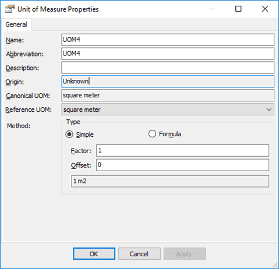Click the 'Canonical UOM:' label
The image size is (279, 269).
click(x=28, y=95)
